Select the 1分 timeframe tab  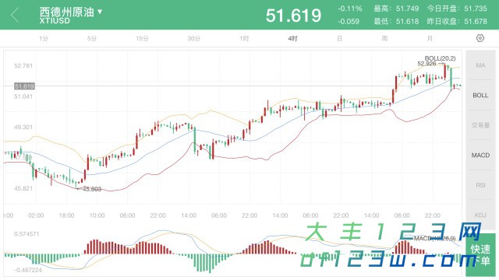44,39
